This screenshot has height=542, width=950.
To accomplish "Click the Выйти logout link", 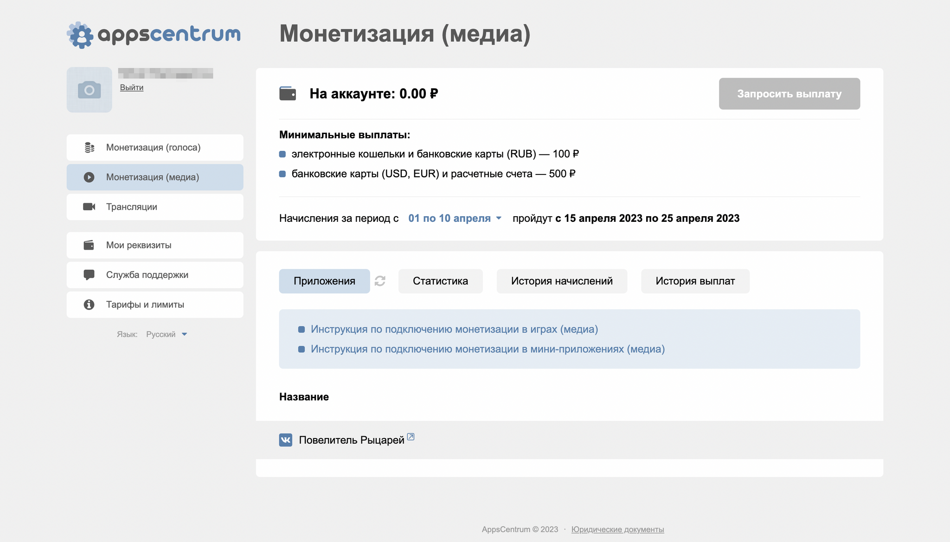I will tap(132, 87).
